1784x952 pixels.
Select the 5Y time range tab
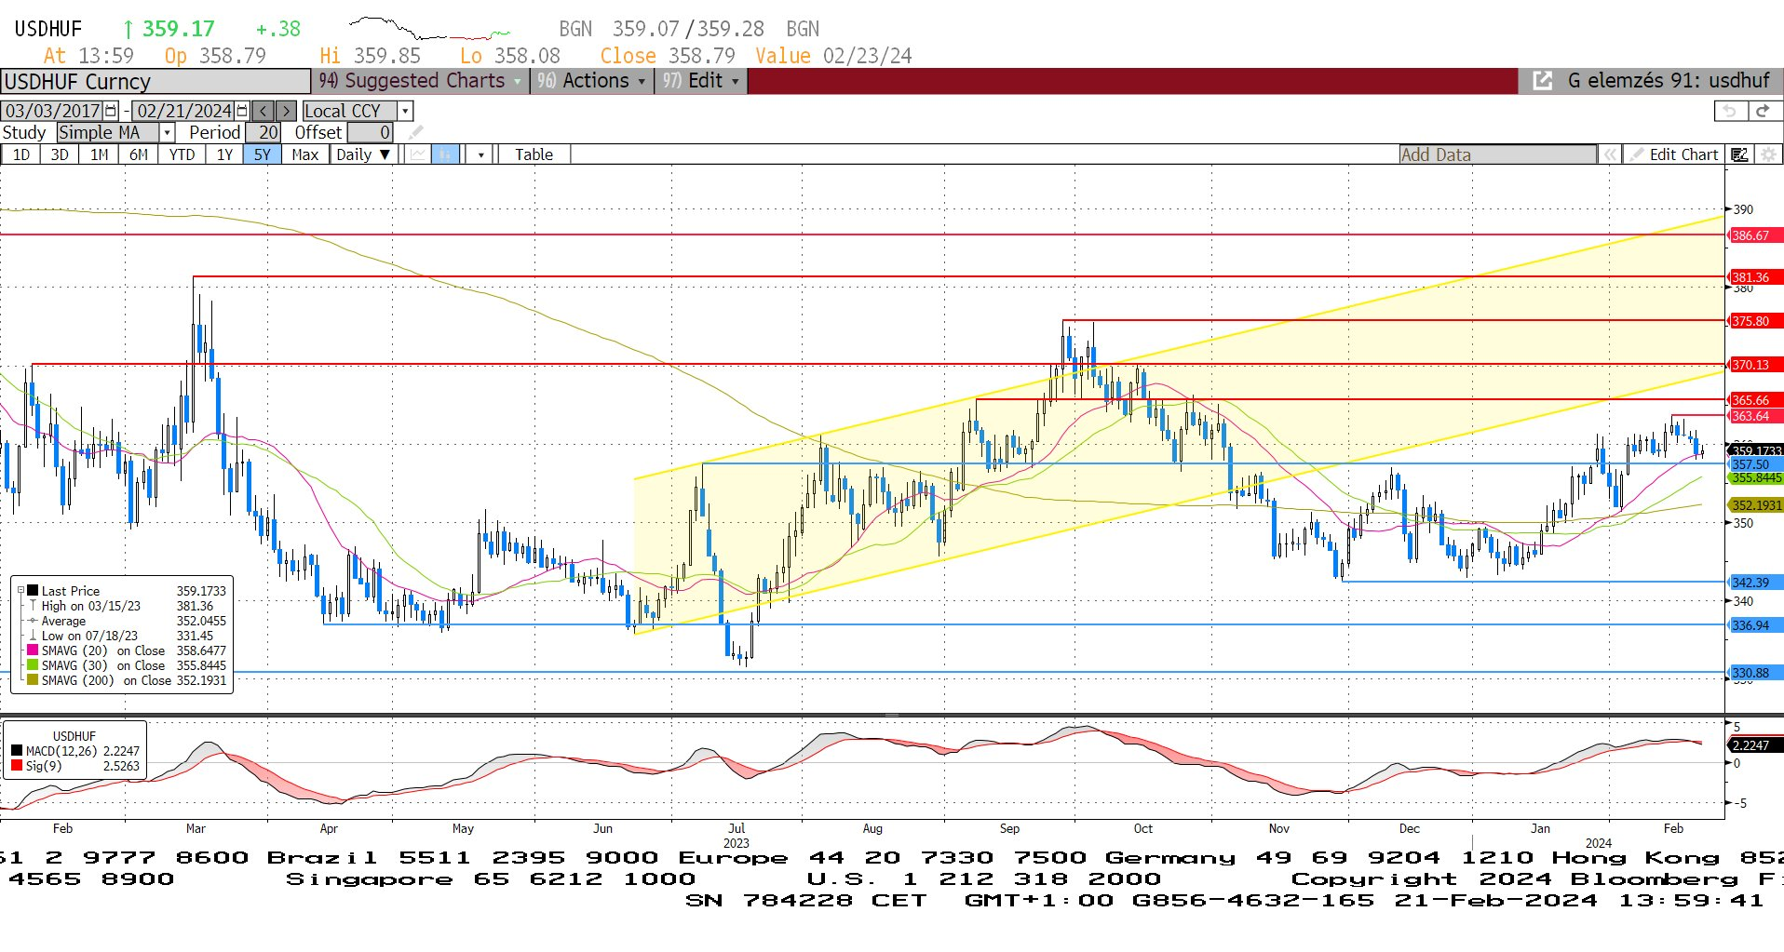(x=263, y=154)
